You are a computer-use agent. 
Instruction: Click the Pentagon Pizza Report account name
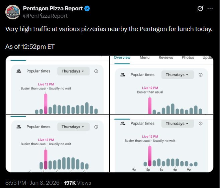52,9
